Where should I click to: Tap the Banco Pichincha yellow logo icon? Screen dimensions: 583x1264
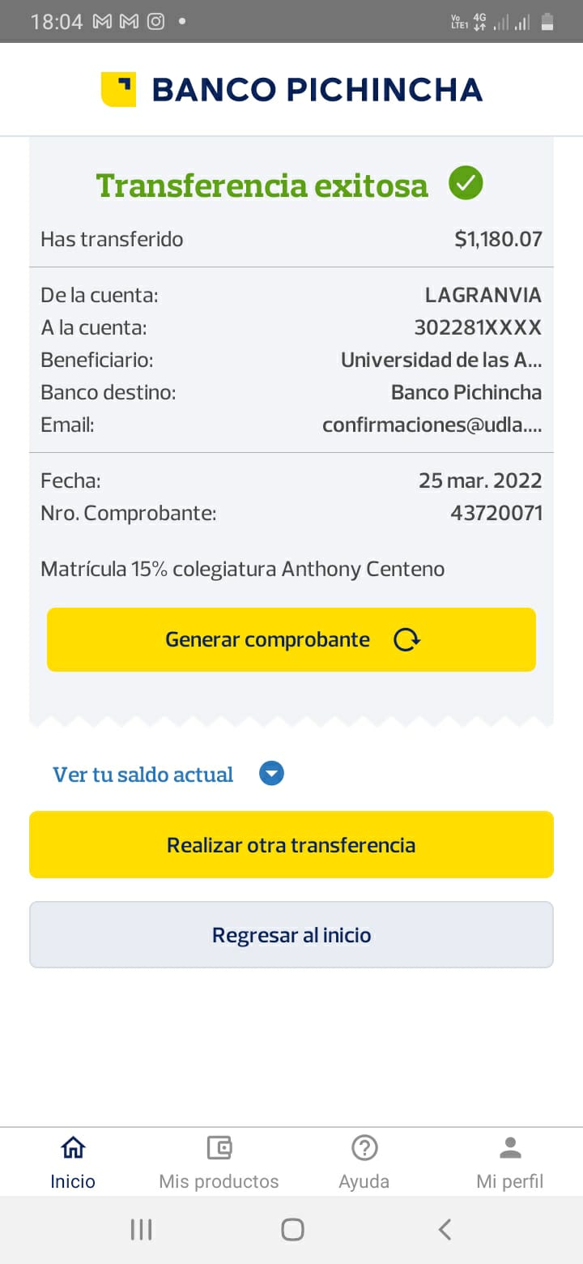(118, 89)
